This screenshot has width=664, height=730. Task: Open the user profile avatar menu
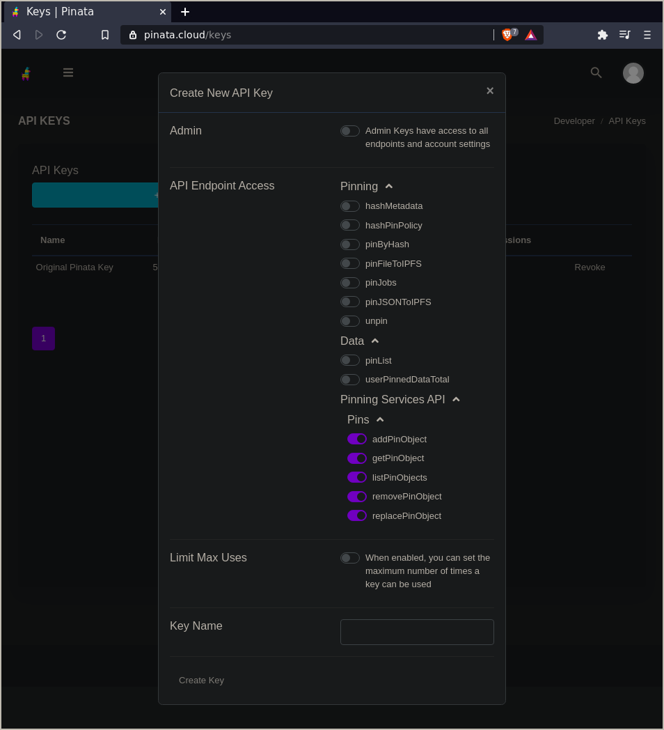(633, 72)
